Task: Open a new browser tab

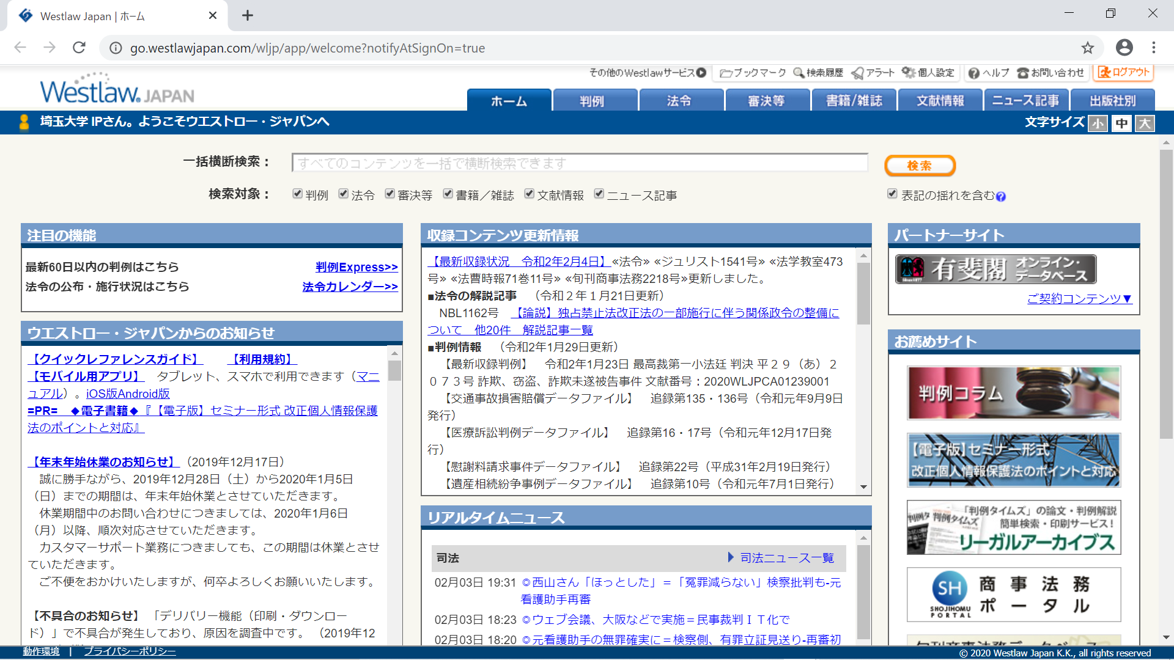Action: [247, 15]
